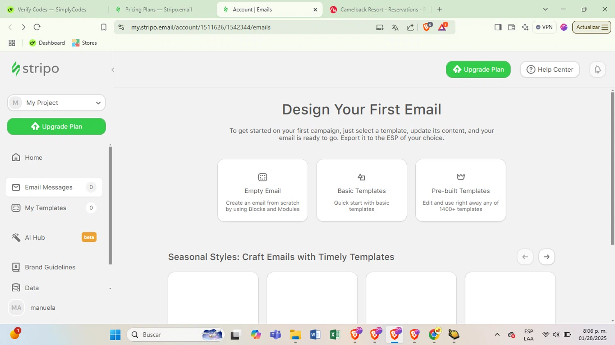Viewport: 615px width, 345px height.
Task: Click the share page icon
Action: point(410,27)
